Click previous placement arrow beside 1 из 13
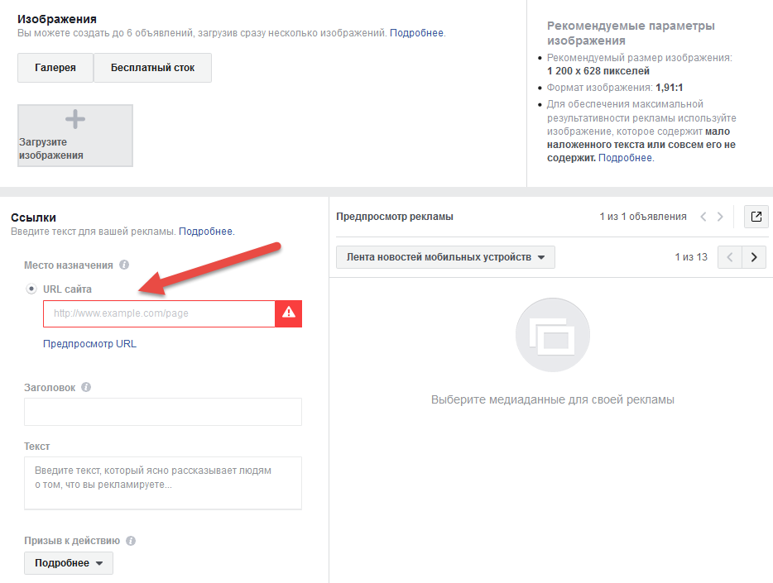The image size is (773, 583). point(730,257)
